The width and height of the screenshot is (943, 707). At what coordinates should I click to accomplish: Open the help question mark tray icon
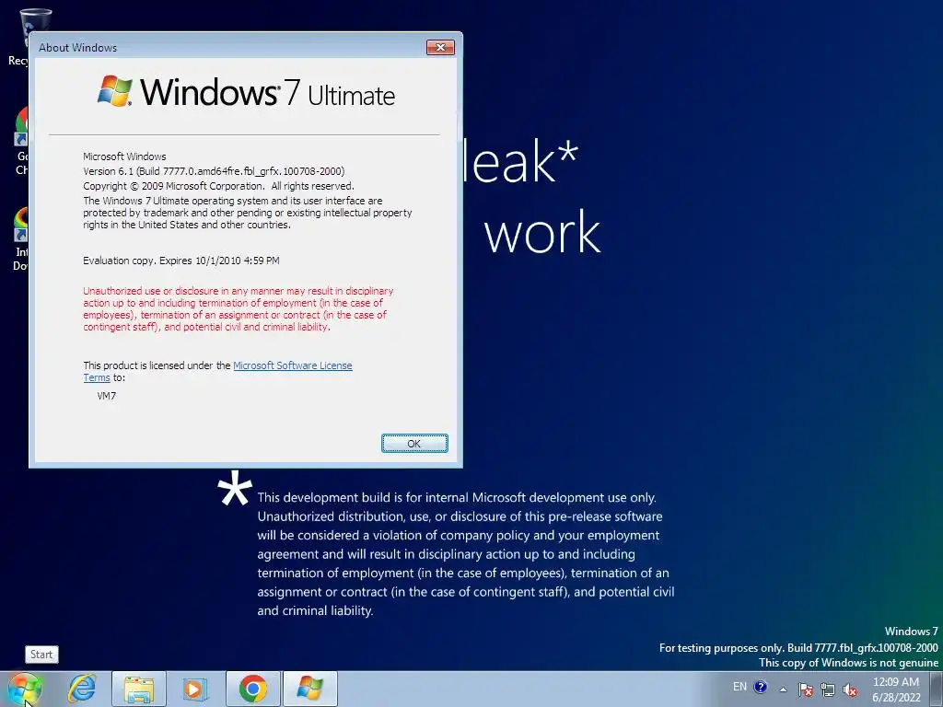[x=760, y=687]
